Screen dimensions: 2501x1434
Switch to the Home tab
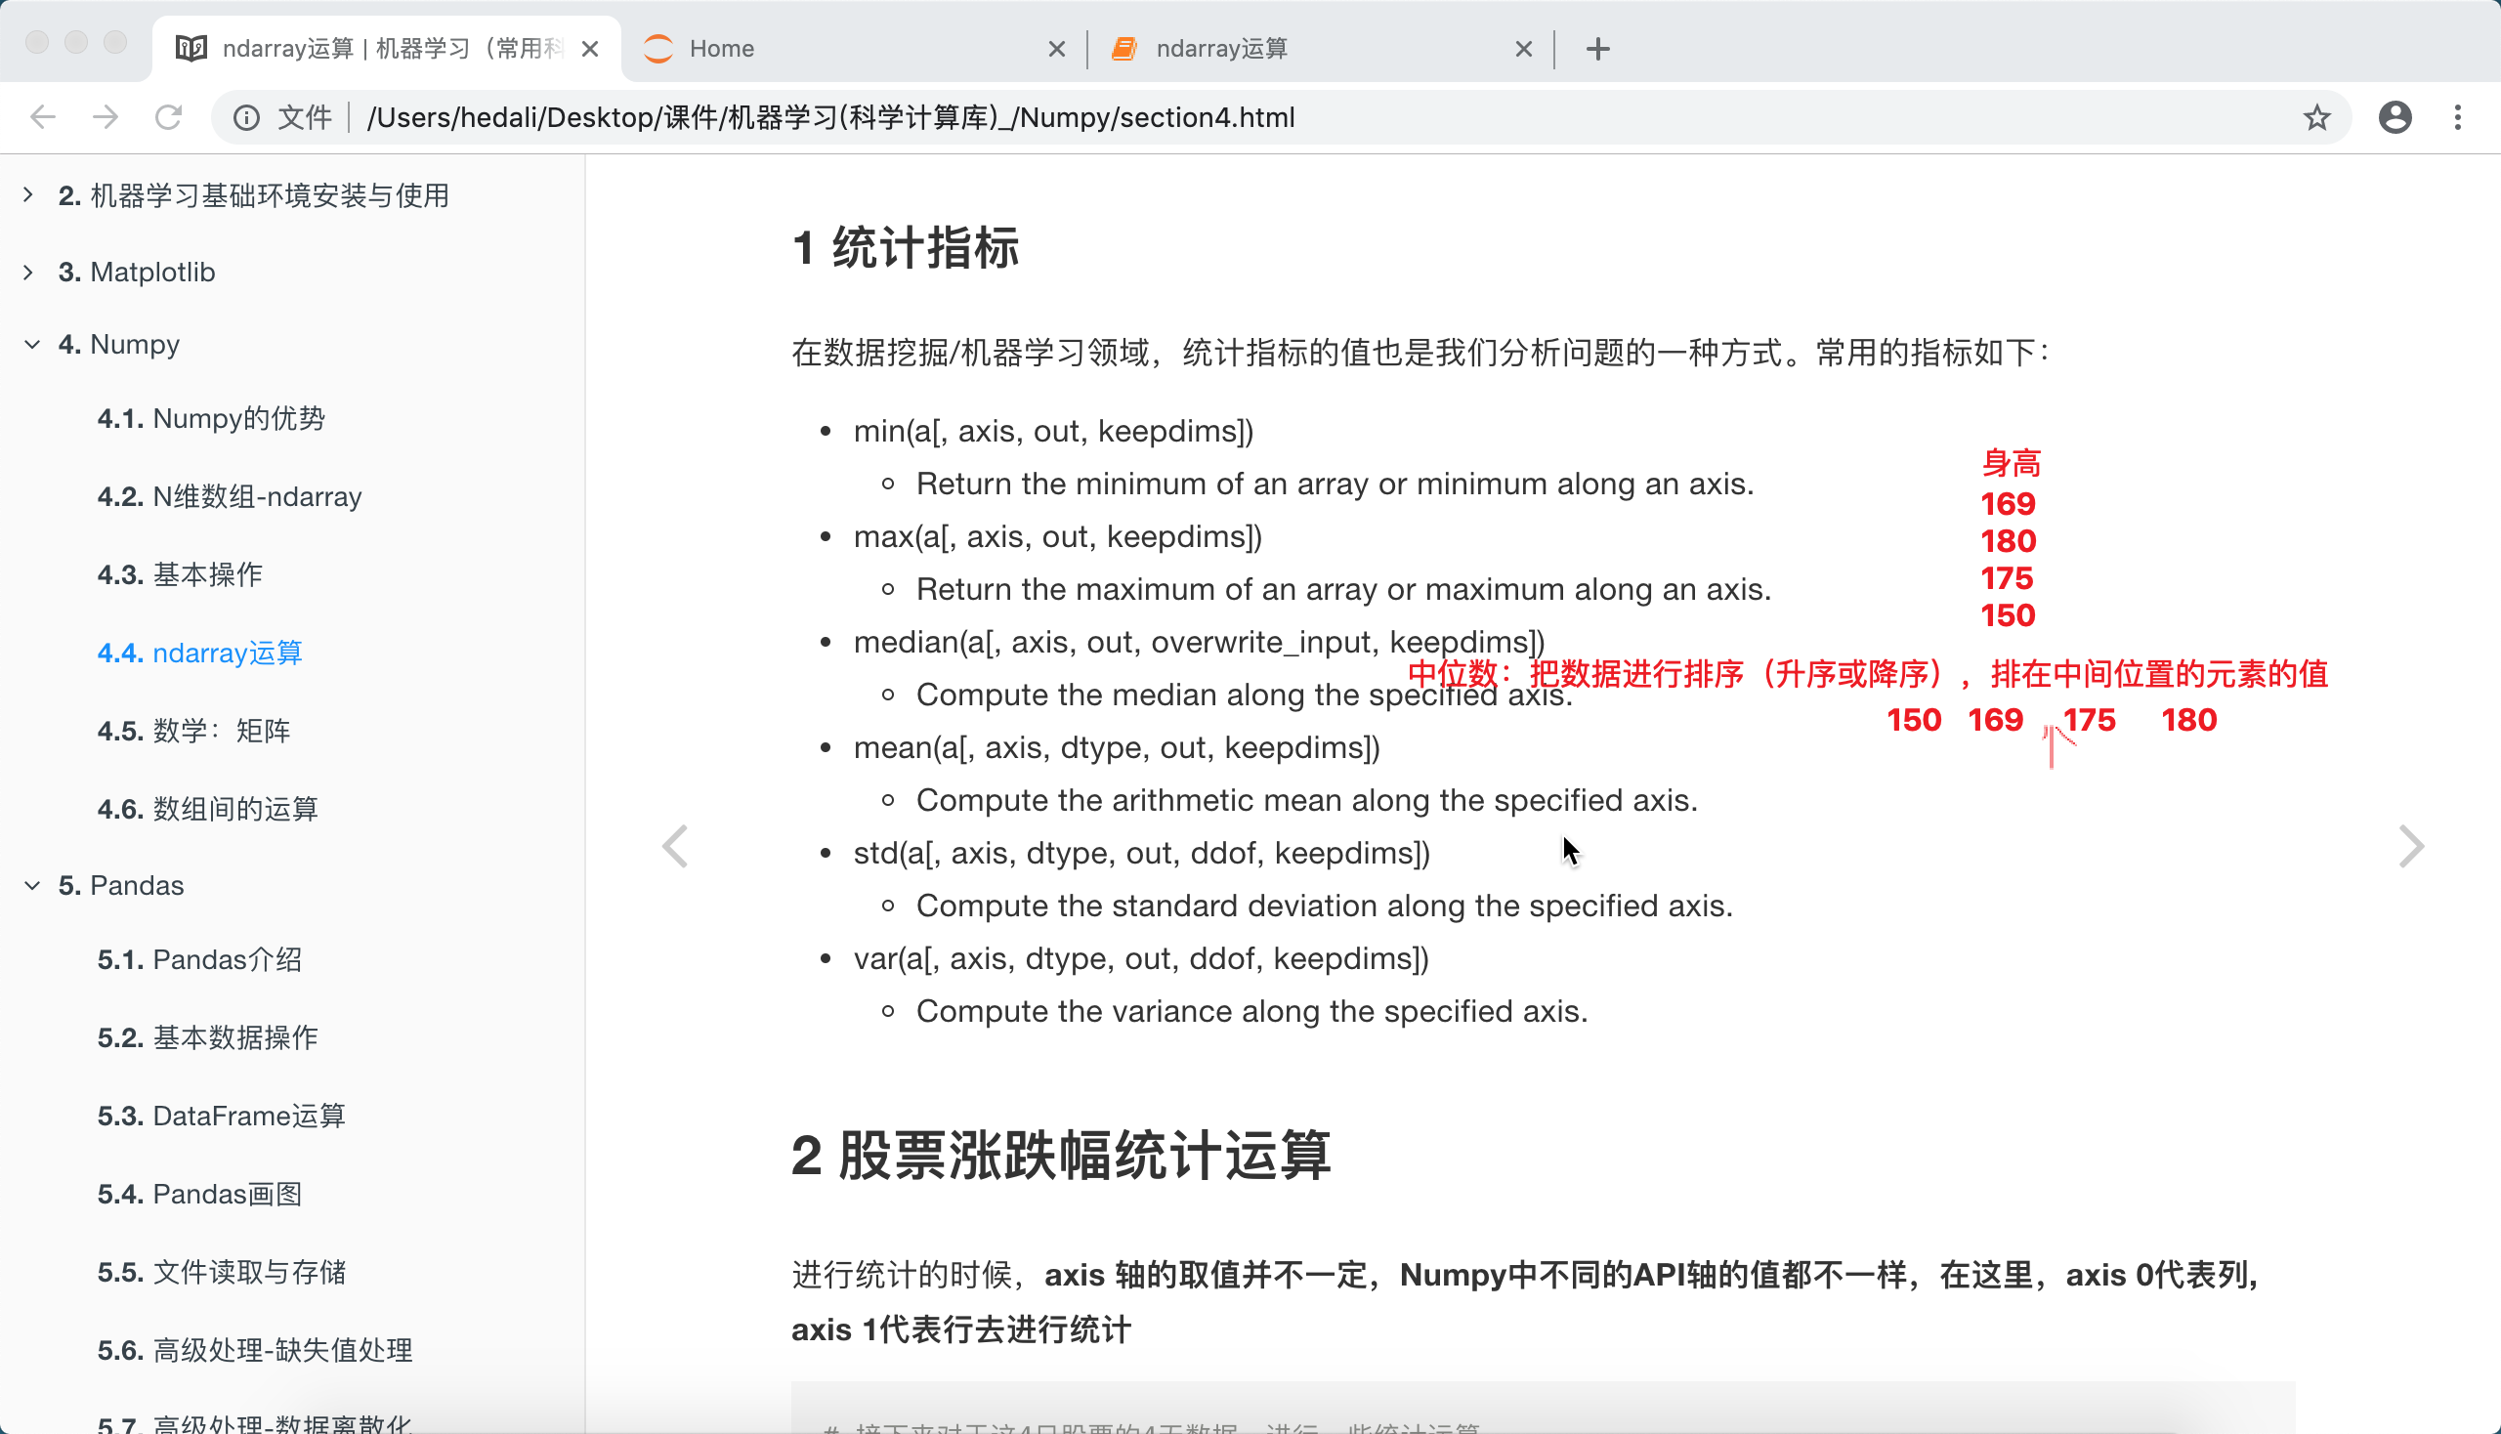point(853,48)
